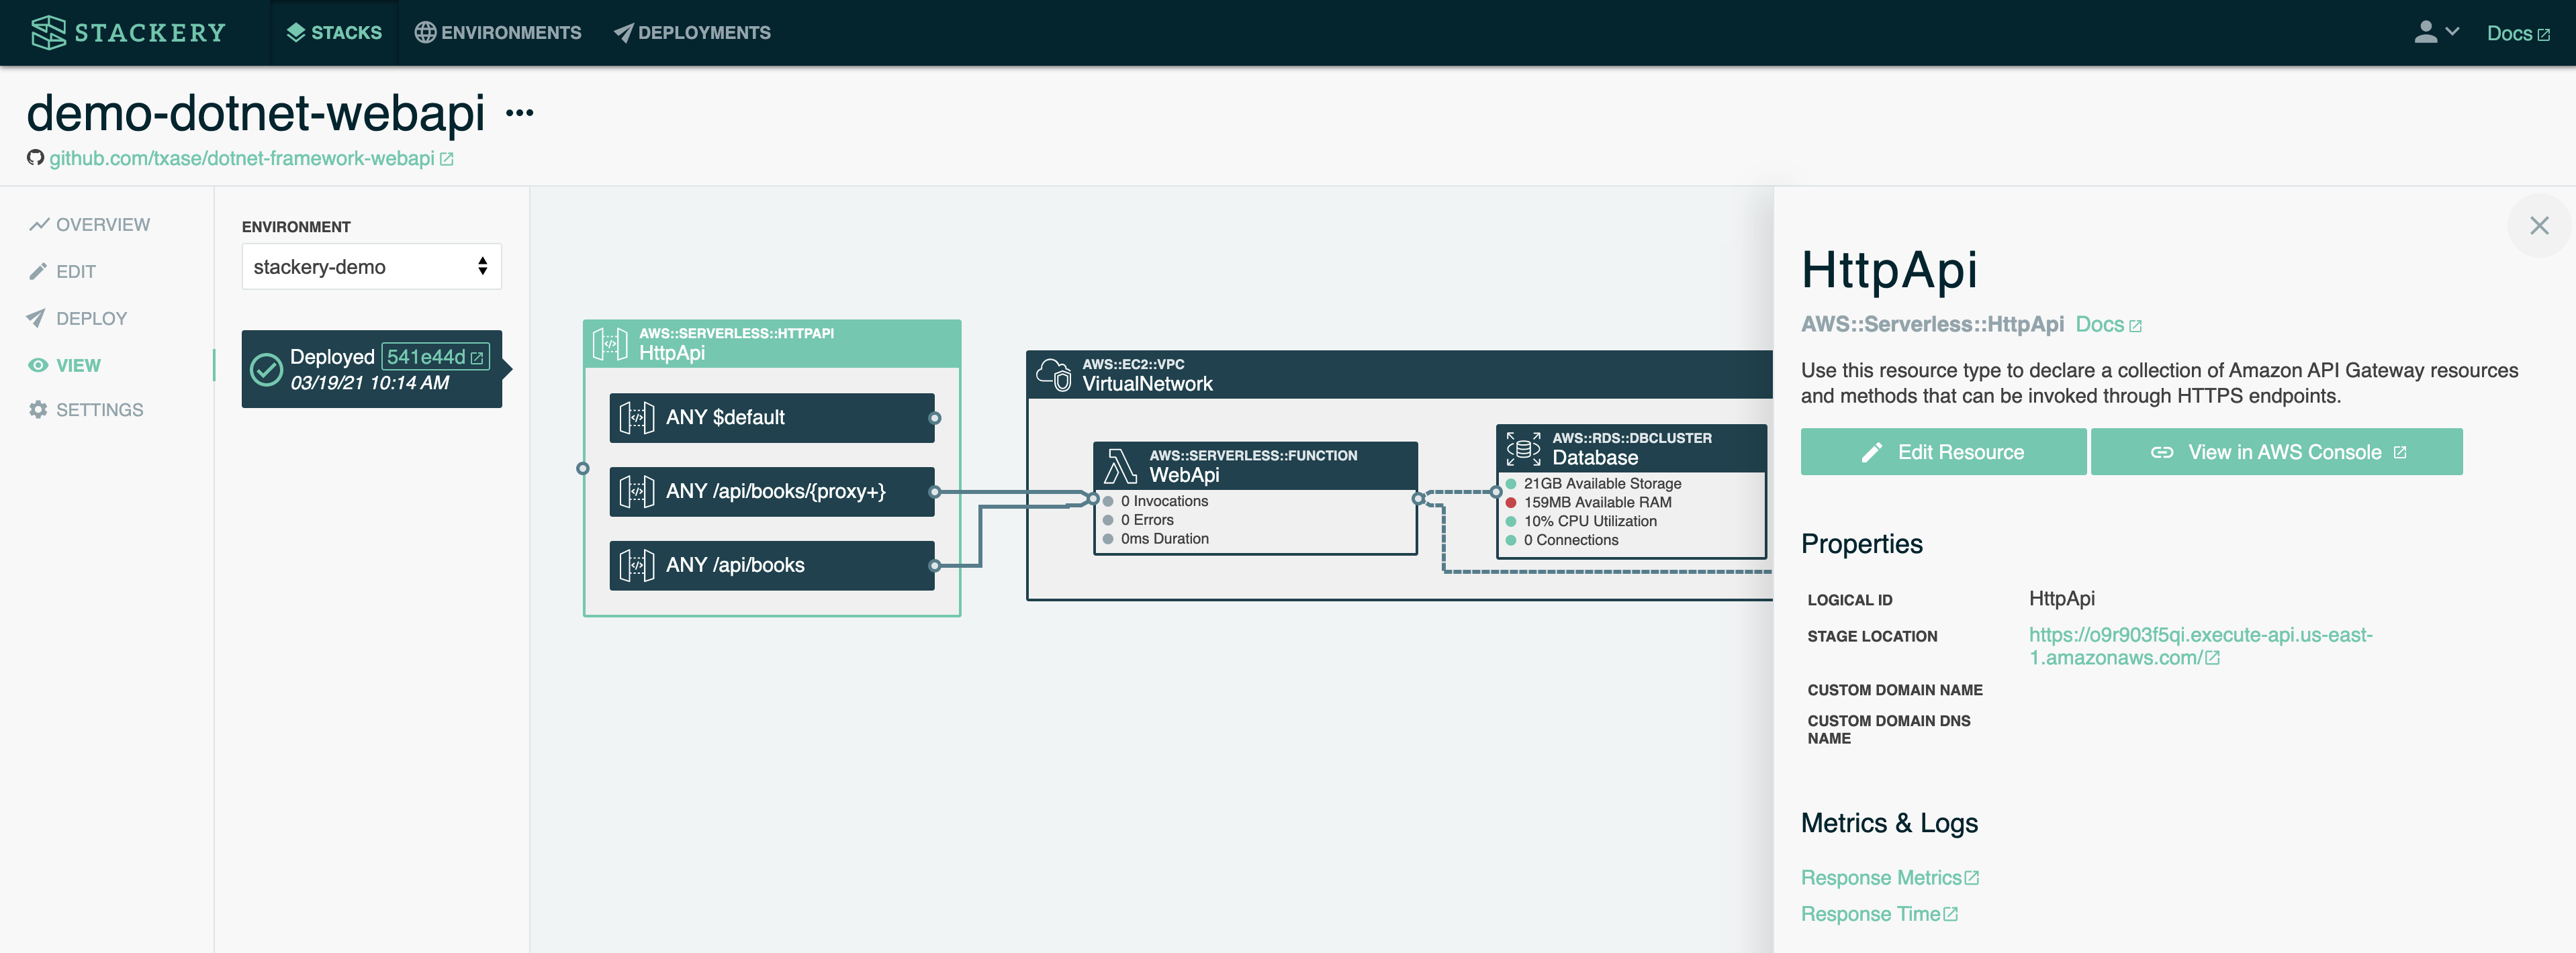Select the Deployed 03/19/21 deployment card
This screenshot has width=2576, height=953.
(x=371, y=368)
